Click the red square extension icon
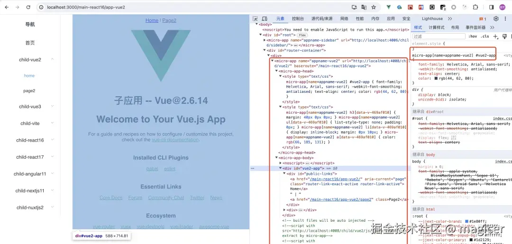The image size is (512, 244). (410, 7)
